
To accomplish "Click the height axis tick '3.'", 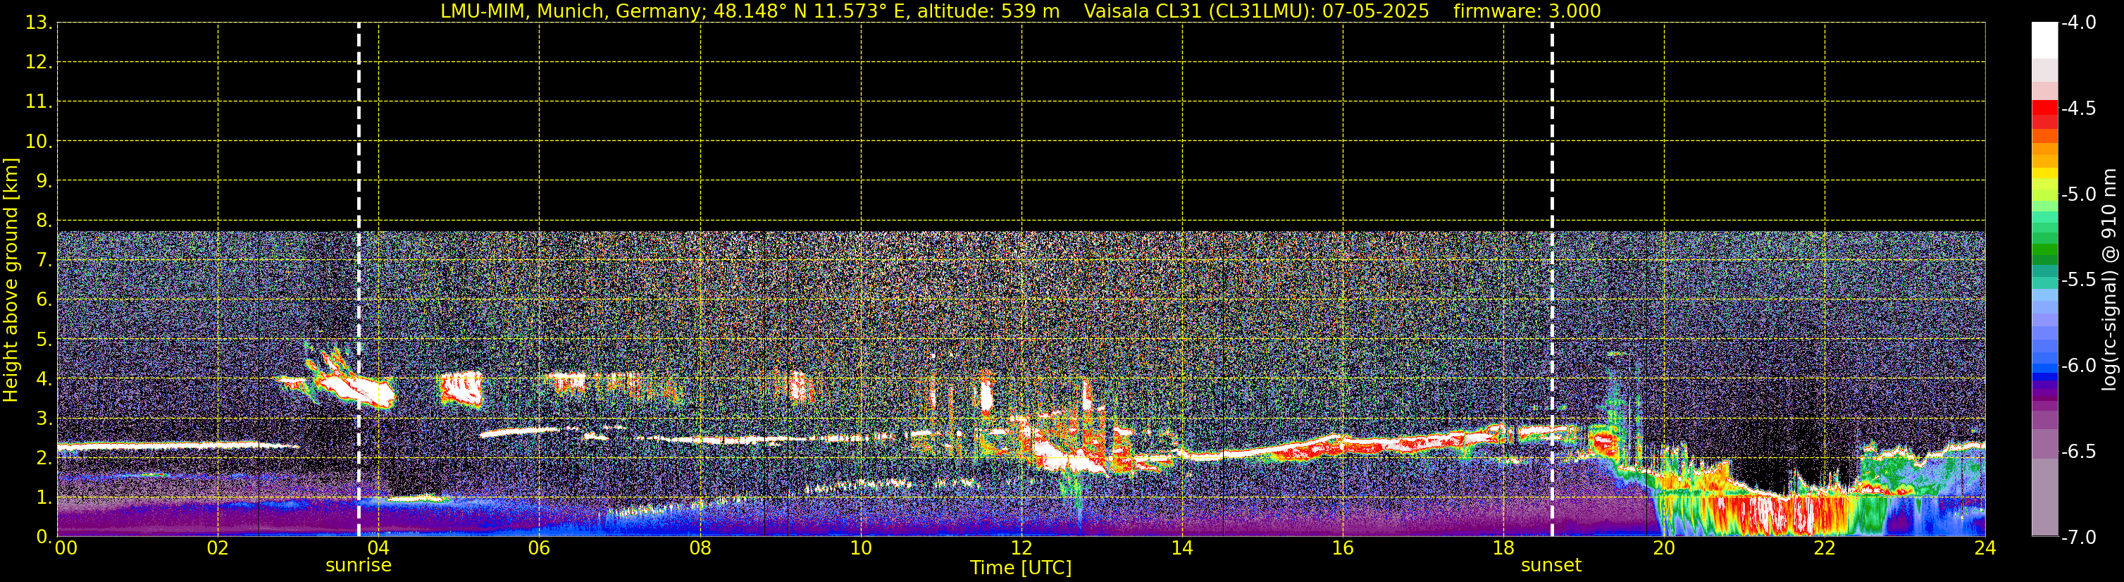I will click(44, 419).
